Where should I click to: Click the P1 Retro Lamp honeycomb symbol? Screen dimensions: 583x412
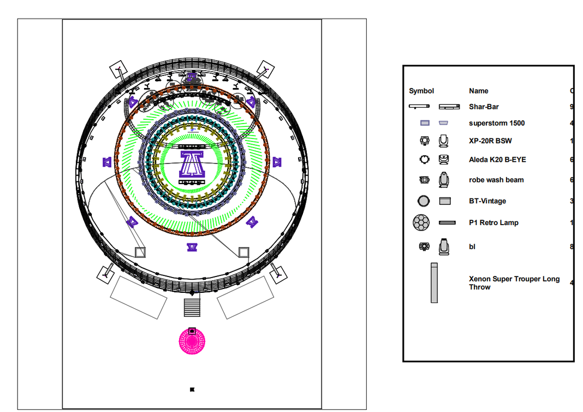click(421, 222)
